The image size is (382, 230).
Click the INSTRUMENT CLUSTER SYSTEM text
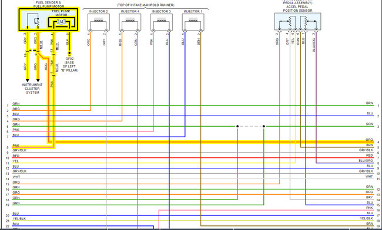[32, 89]
